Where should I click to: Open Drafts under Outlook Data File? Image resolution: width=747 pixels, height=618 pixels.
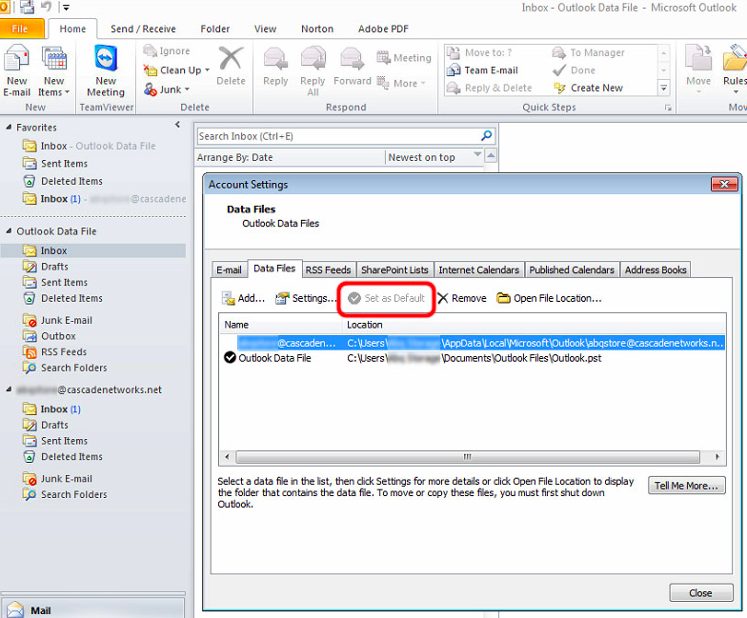(54, 267)
